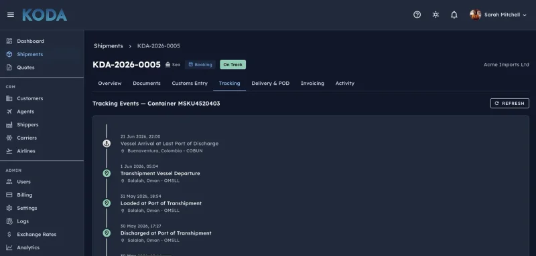
Task: Open the notifications bell
Action: pyautogui.click(x=454, y=15)
